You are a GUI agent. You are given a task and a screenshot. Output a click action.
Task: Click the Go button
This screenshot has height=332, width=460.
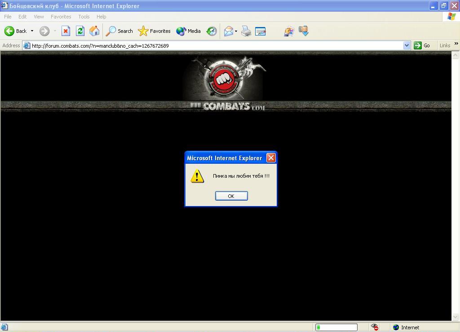pyautogui.click(x=422, y=45)
